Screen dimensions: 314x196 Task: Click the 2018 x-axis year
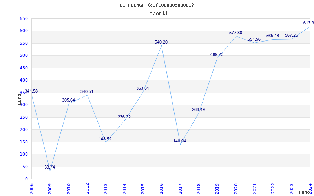tap(199, 189)
